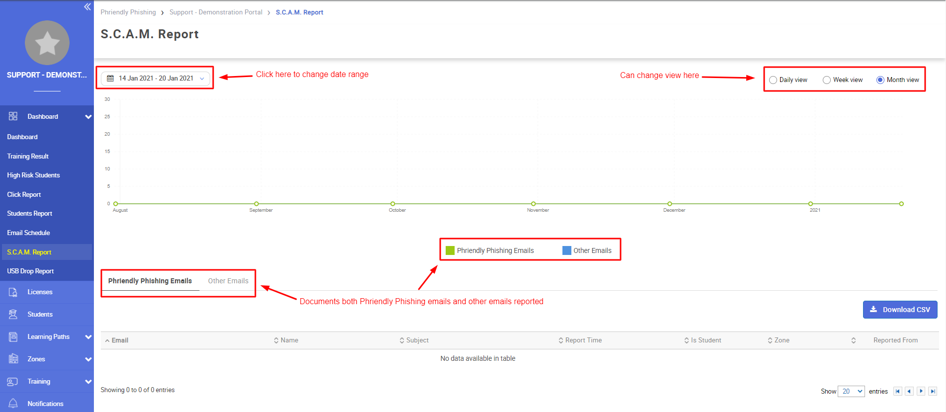Go to last page of table
The width and height of the screenshot is (946, 412).
click(x=933, y=391)
